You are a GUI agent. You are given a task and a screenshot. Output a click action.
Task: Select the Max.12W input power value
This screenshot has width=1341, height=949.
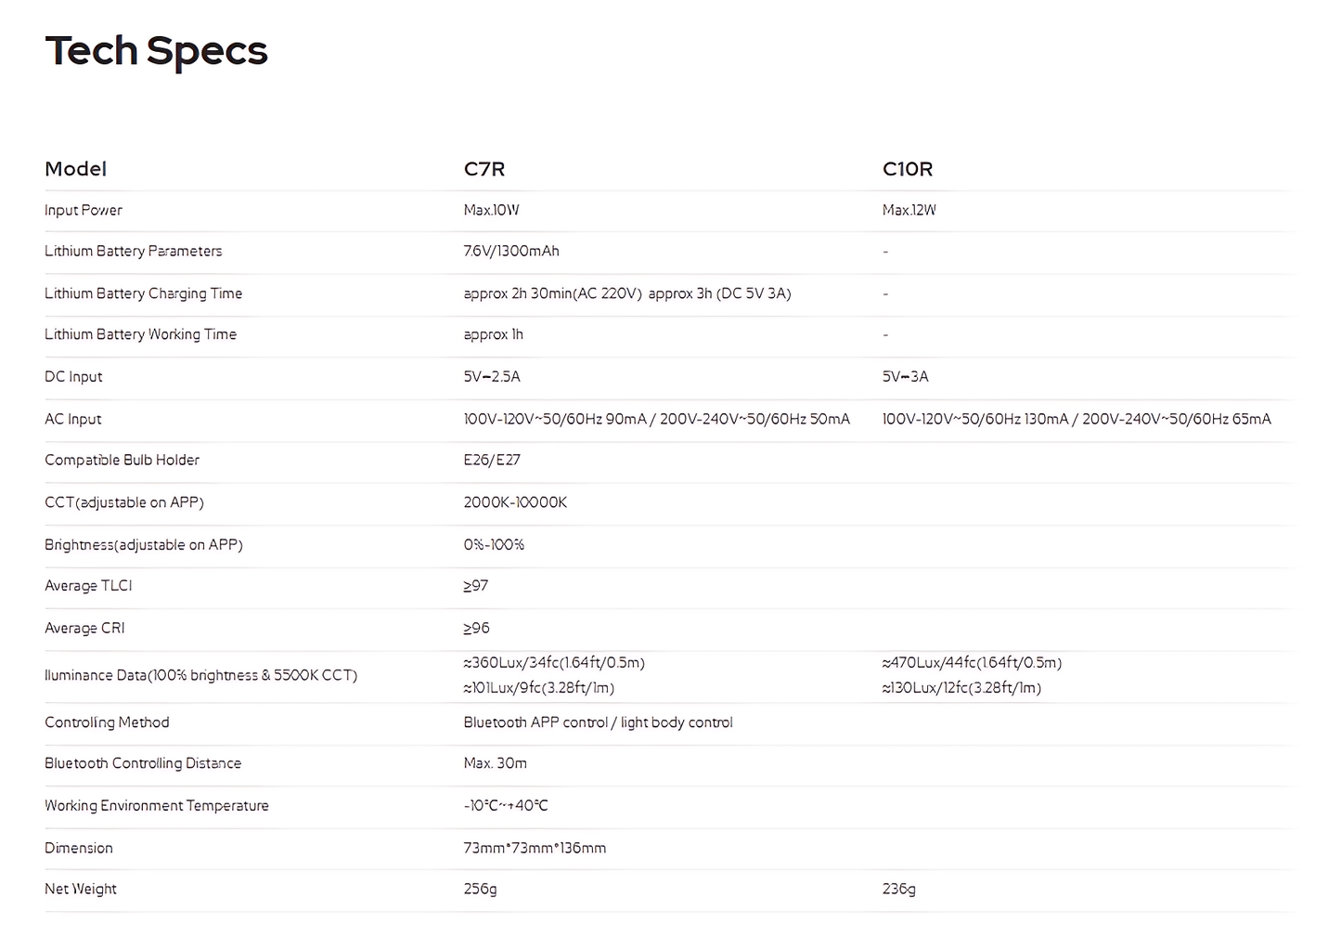[909, 211]
